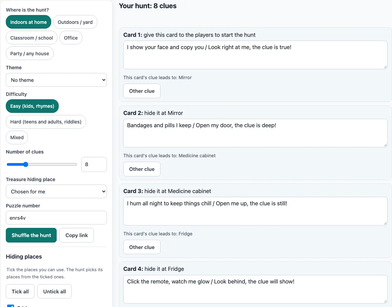
Task: Choose Party / any house location
Action: click(x=30, y=54)
